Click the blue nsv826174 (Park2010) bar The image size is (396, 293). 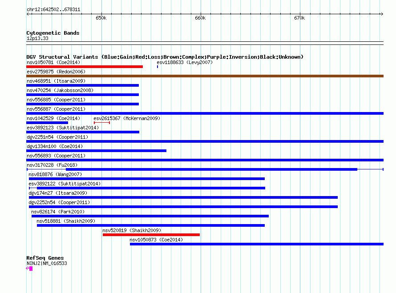[x=150, y=216]
